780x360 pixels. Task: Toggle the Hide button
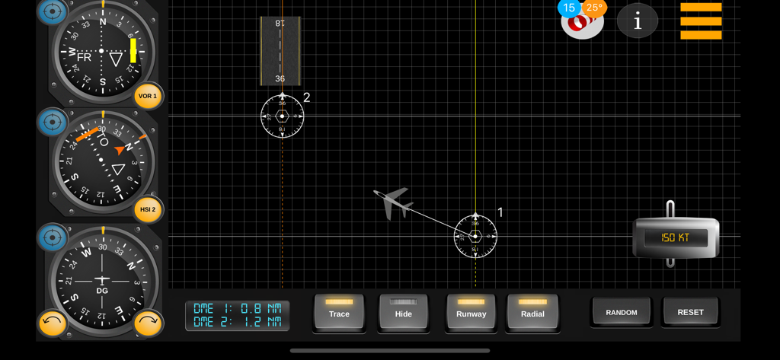[404, 312]
